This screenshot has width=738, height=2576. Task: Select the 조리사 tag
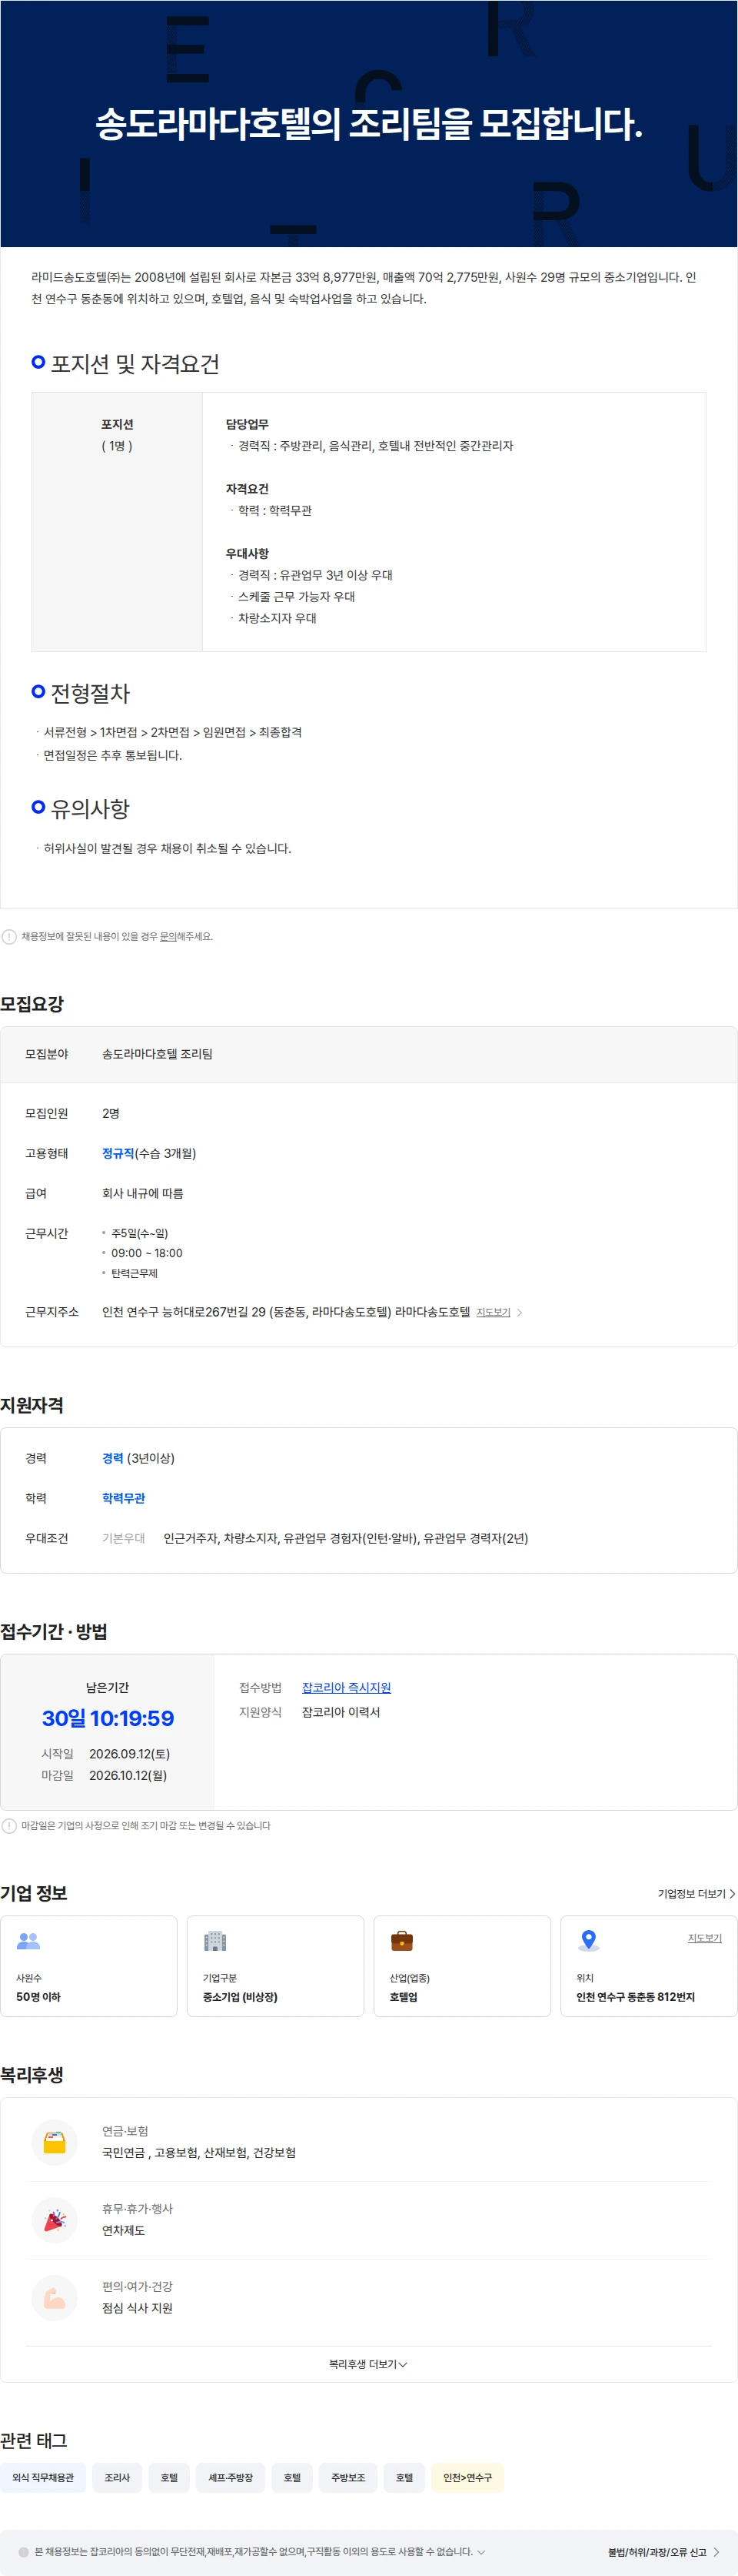coord(117,2478)
